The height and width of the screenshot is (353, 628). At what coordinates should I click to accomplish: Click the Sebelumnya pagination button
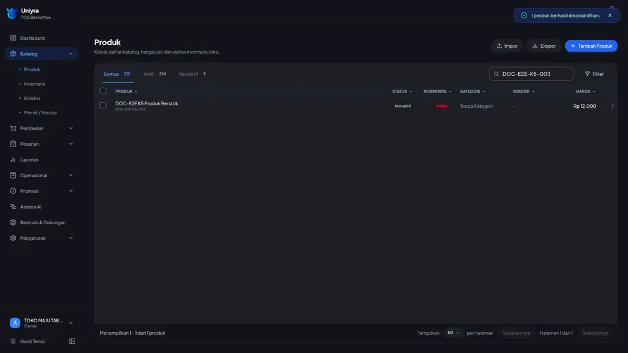click(x=516, y=333)
